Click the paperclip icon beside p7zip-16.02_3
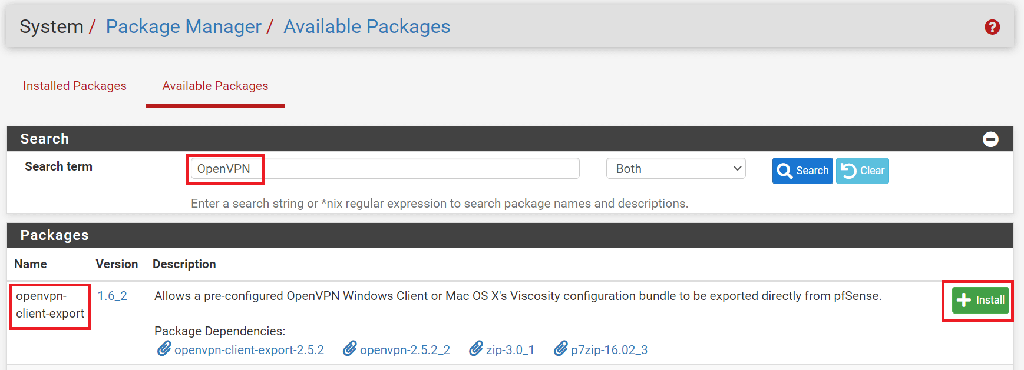 560,349
